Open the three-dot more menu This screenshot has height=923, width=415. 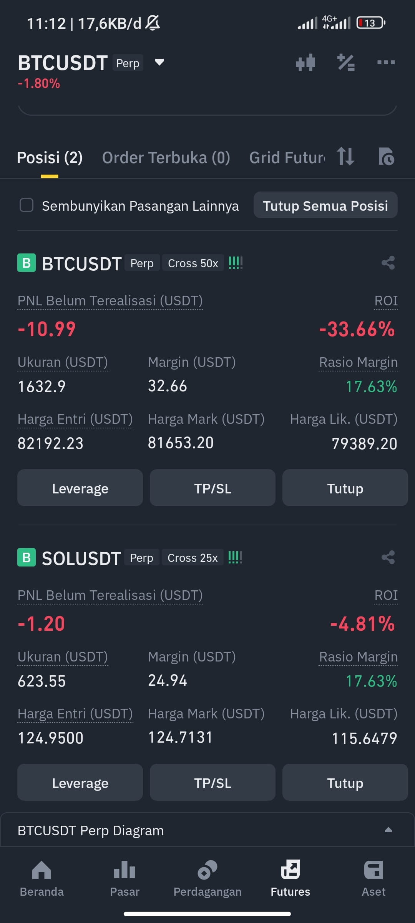click(386, 62)
